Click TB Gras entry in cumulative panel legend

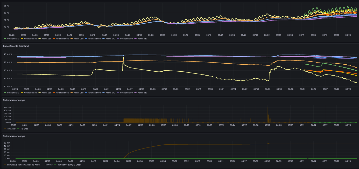click(49, 165)
